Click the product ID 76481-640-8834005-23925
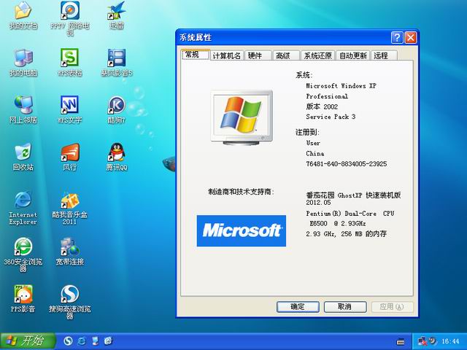Image resolution: width=467 pixels, height=350 pixels. click(x=347, y=164)
